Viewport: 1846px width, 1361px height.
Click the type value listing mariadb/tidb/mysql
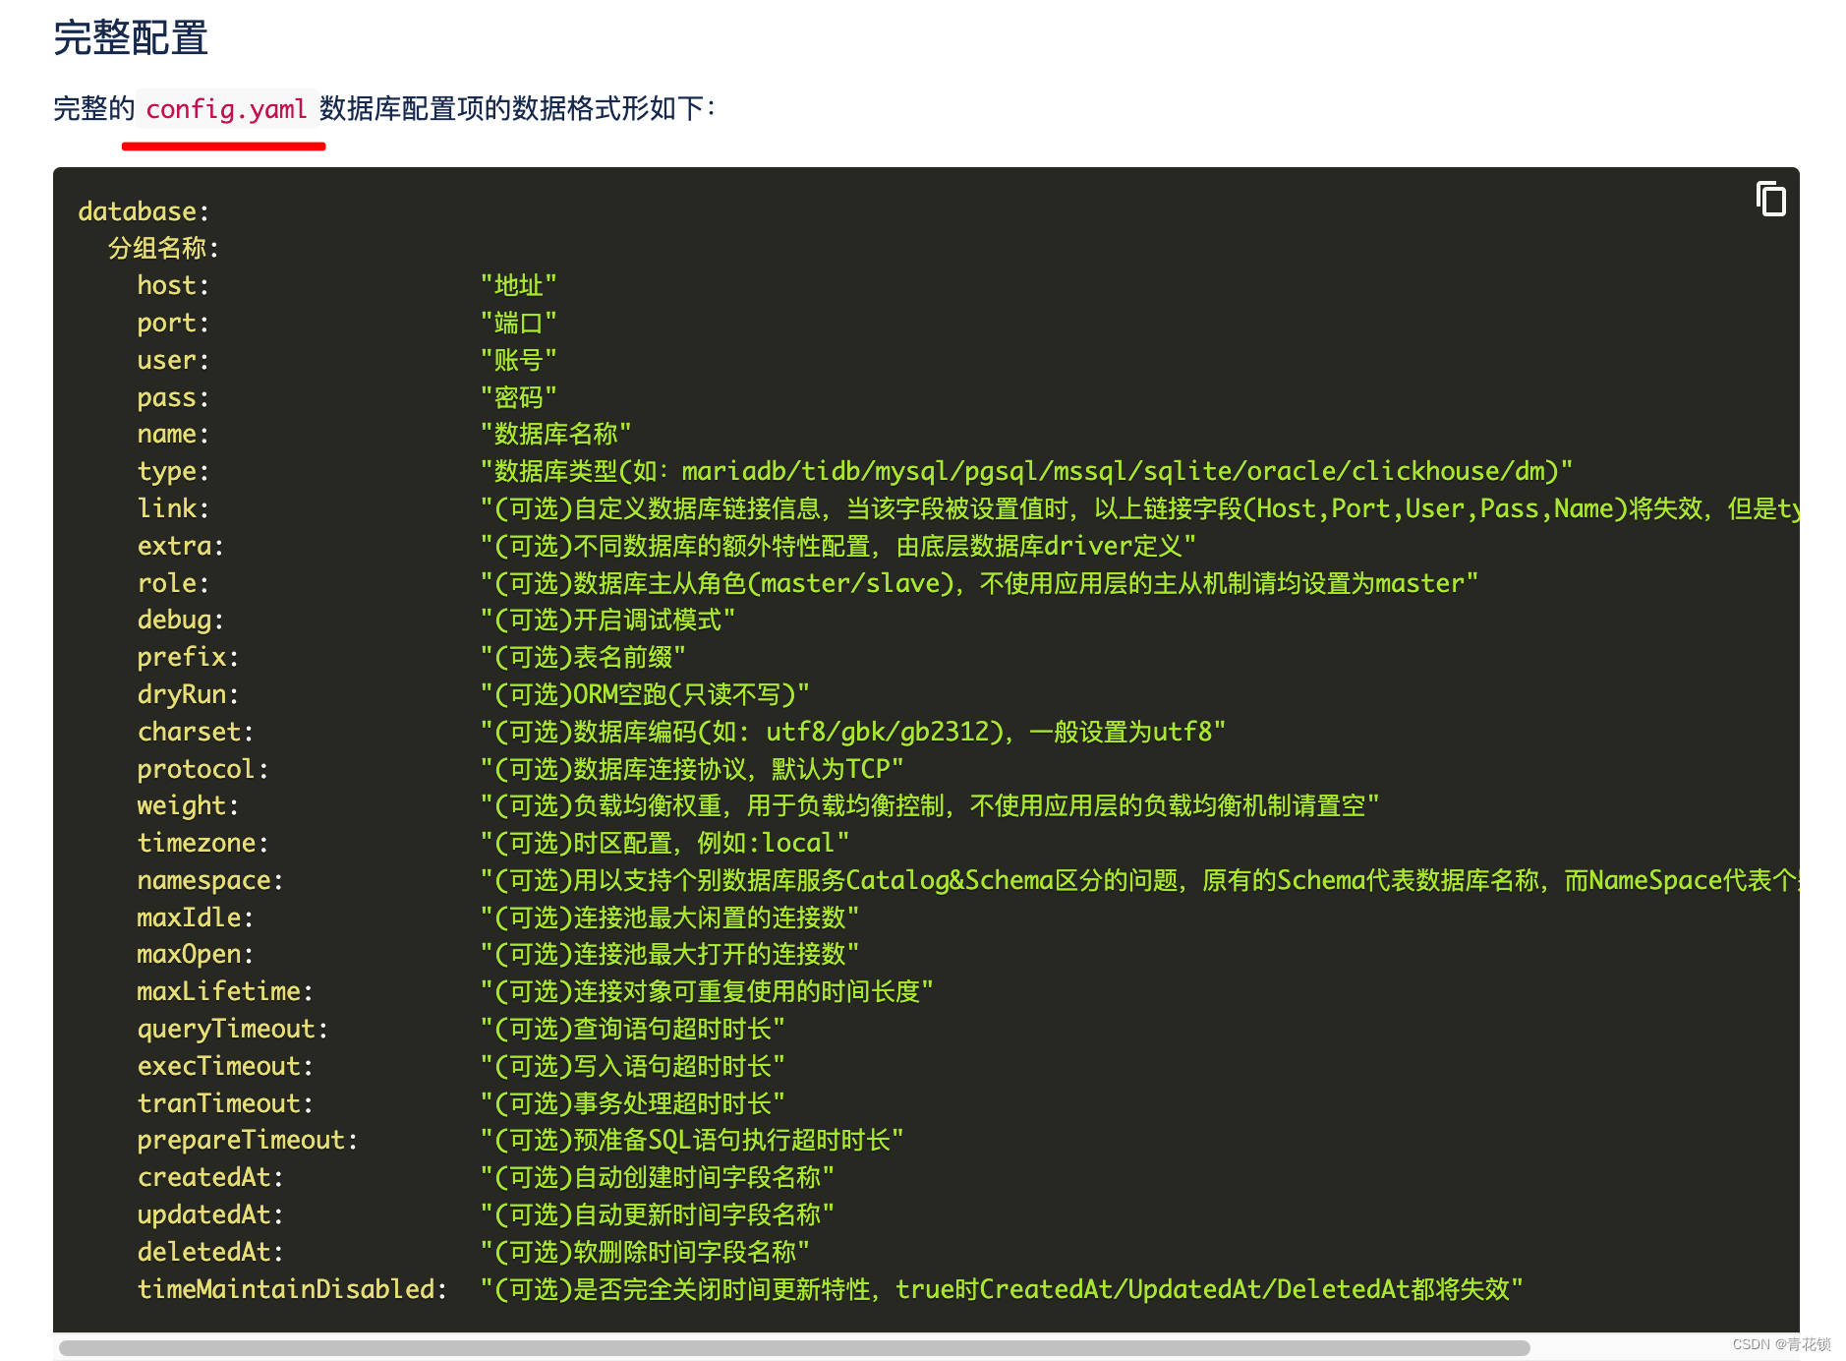[1026, 471]
